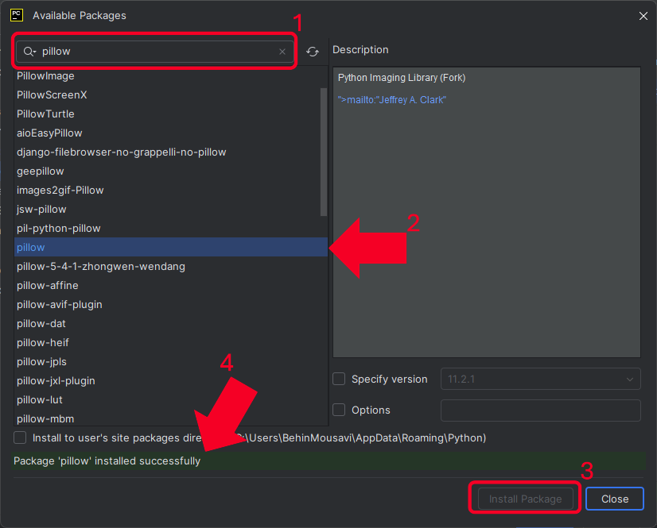Click the Install Package button

click(525, 499)
